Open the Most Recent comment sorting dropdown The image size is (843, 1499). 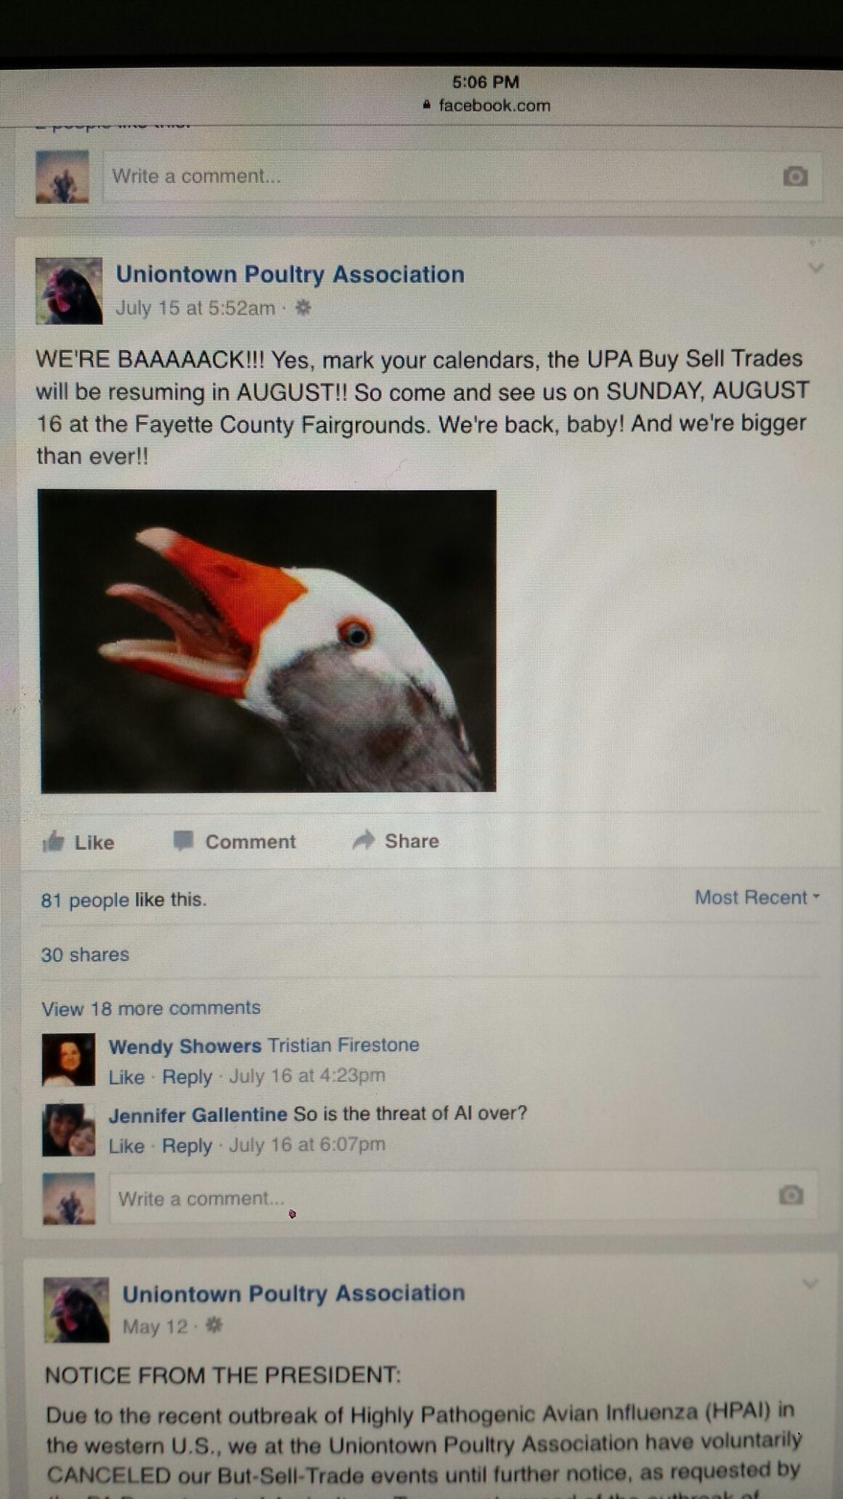click(757, 897)
